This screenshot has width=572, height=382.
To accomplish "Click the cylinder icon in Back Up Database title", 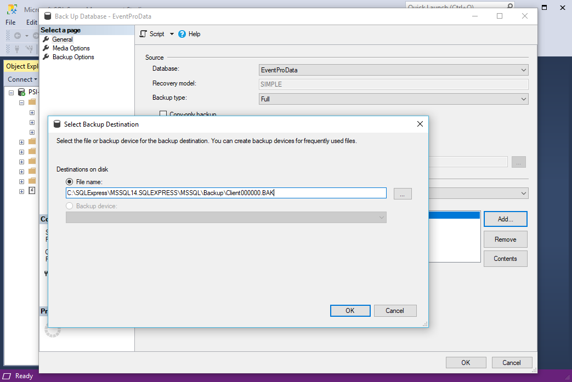I will pyautogui.click(x=48, y=16).
